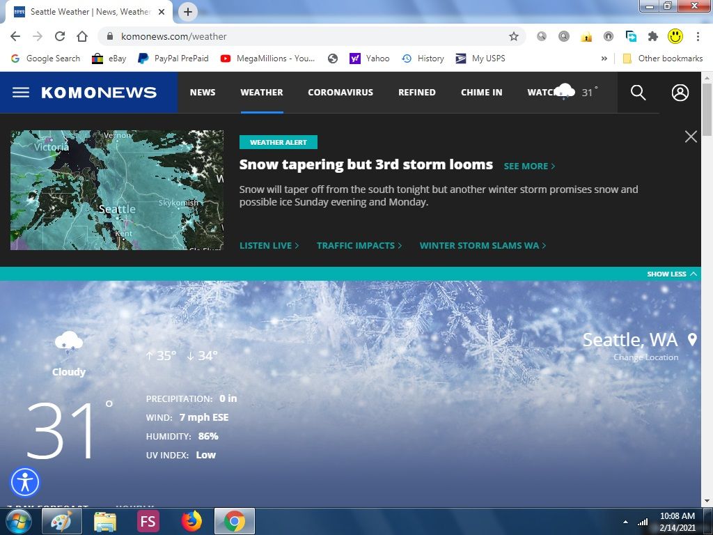The image size is (713, 535).
Task: Open the My USPS bookmark
Action: click(480, 59)
